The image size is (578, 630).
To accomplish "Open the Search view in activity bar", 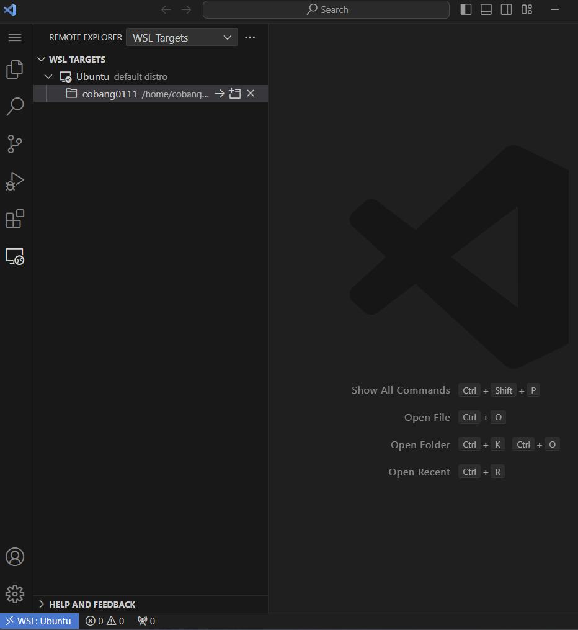I will tap(15, 107).
